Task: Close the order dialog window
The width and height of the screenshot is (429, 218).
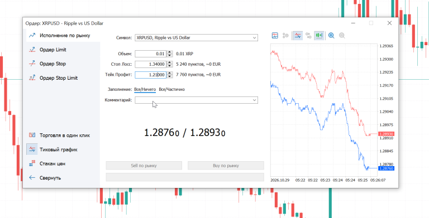Action: click(x=389, y=23)
